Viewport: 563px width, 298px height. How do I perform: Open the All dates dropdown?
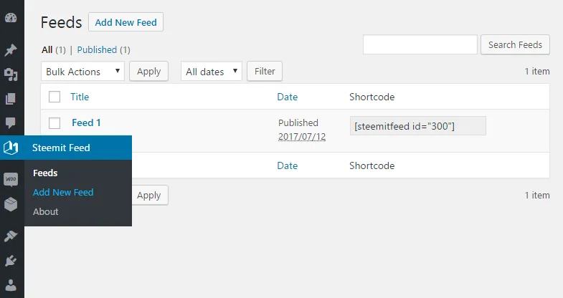212,71
